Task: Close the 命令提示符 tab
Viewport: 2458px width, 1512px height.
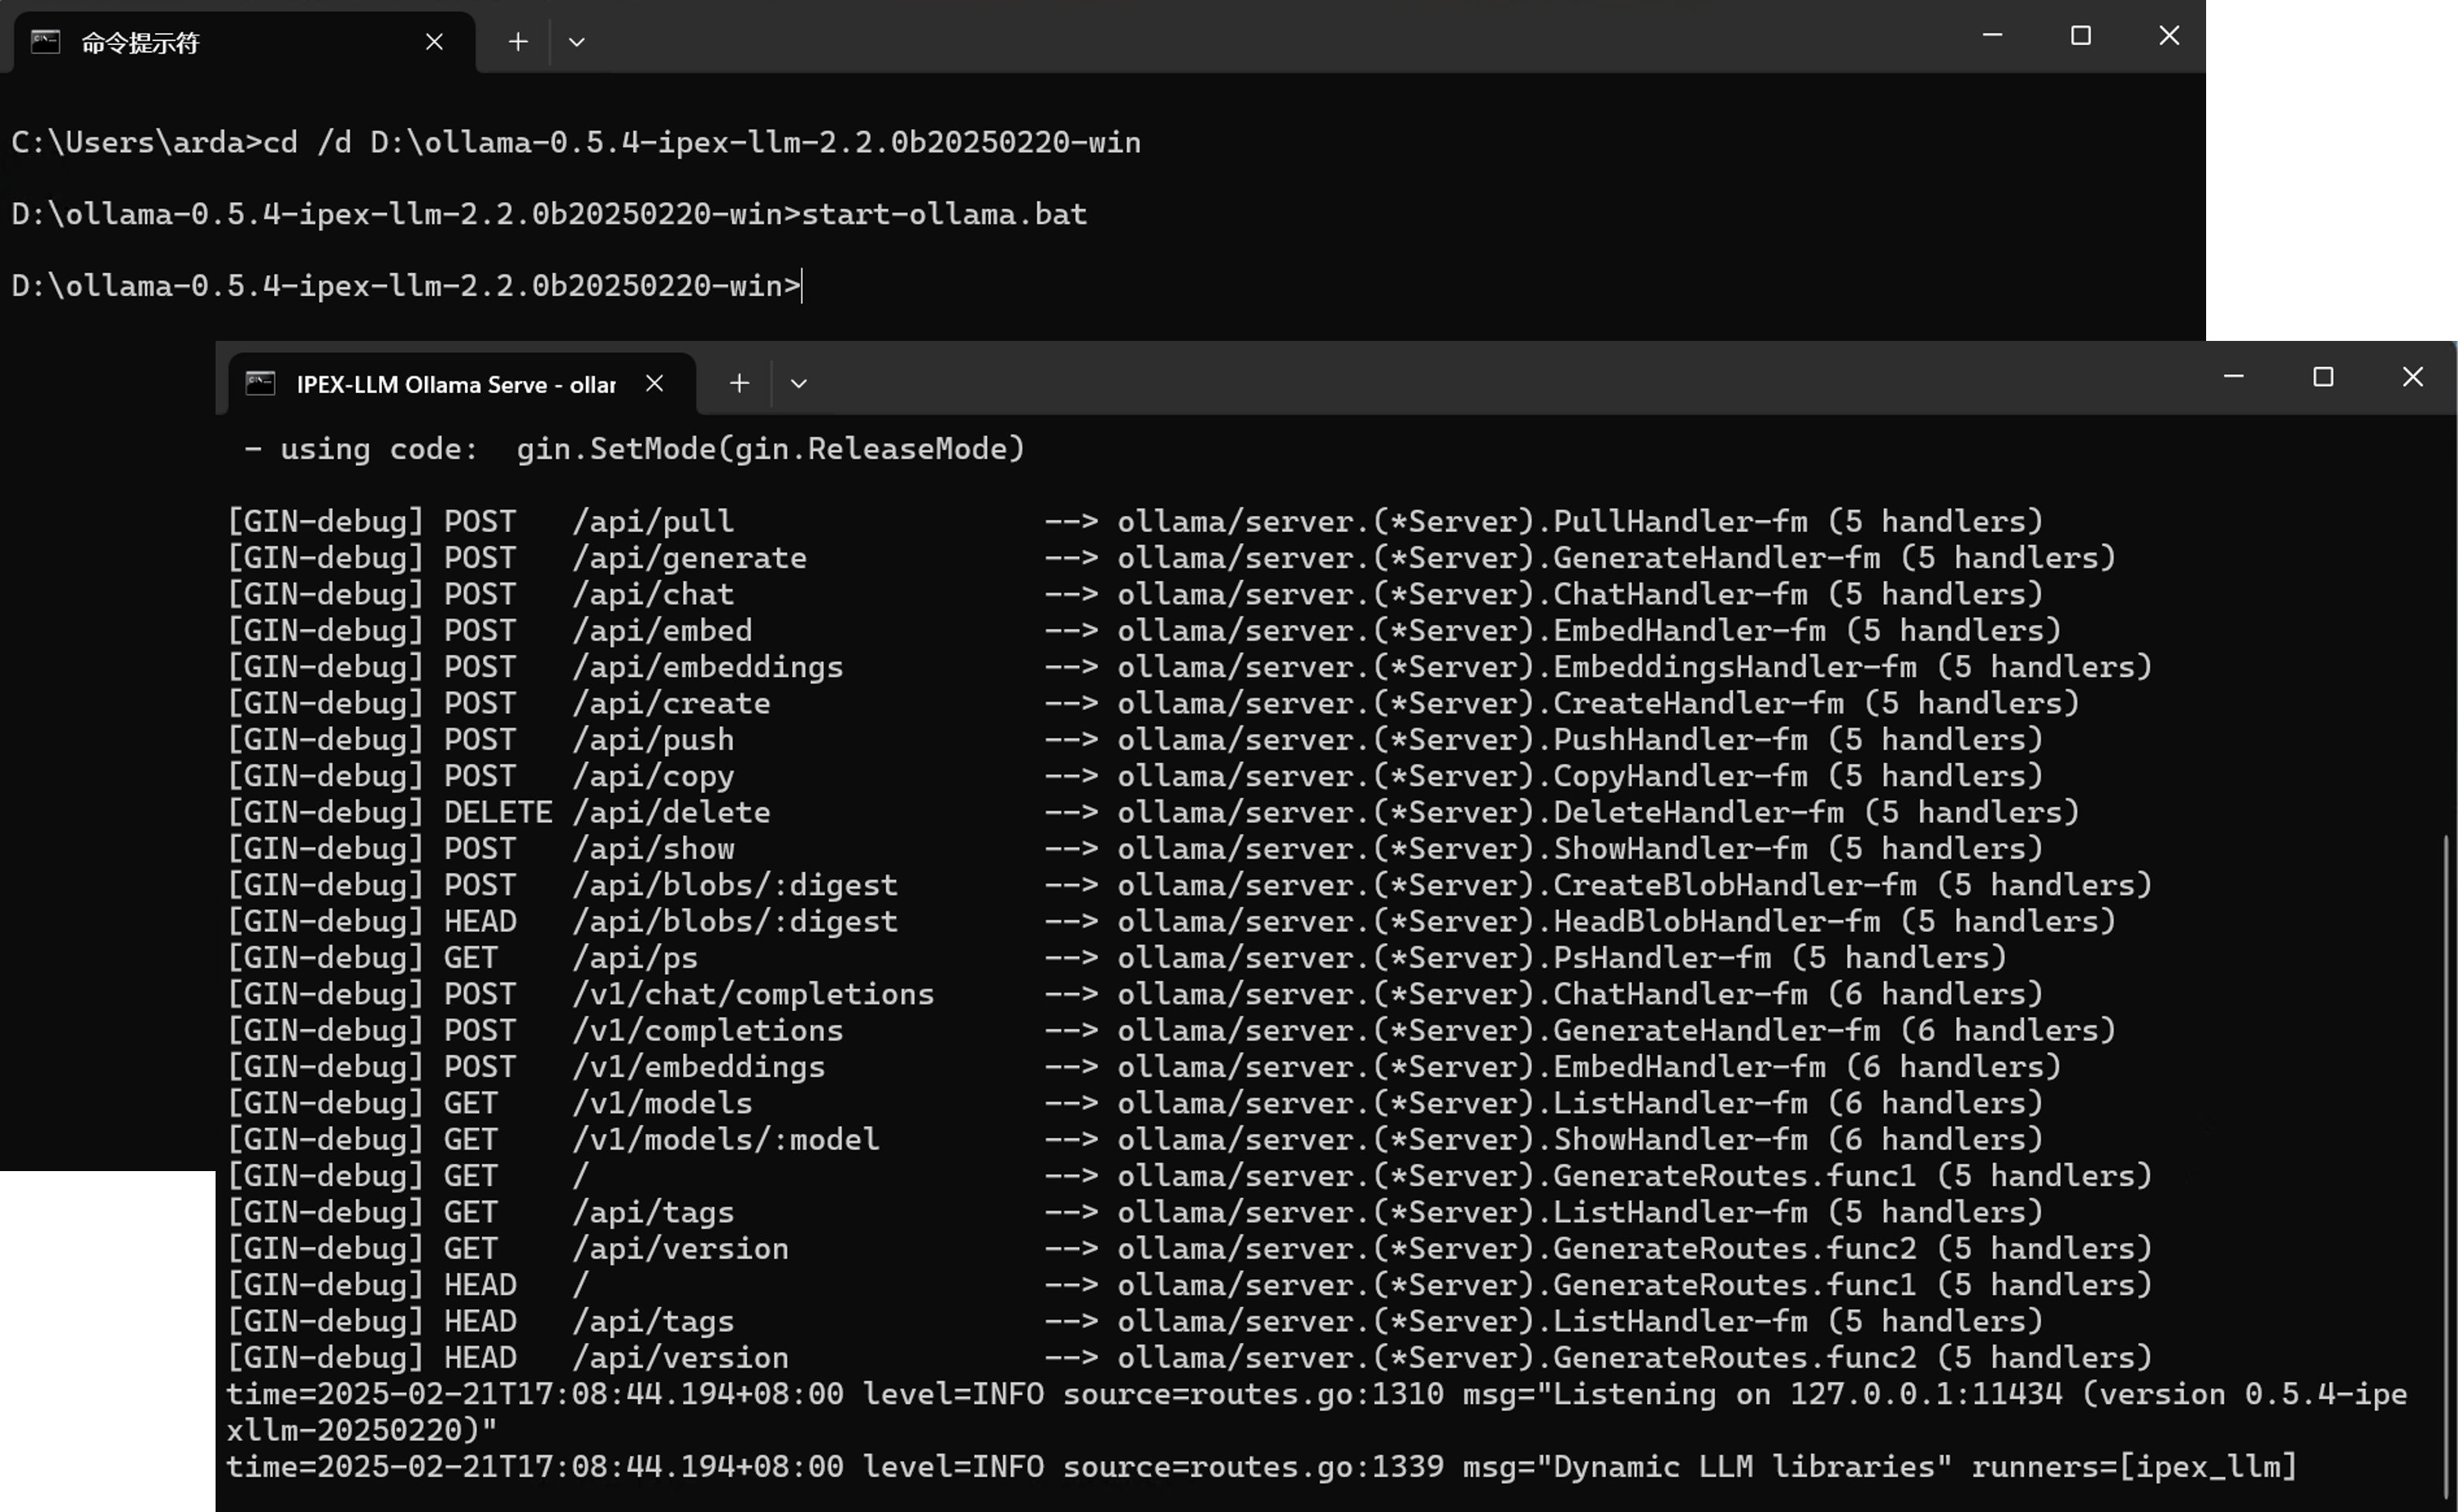Action: [x=434, y=42]
